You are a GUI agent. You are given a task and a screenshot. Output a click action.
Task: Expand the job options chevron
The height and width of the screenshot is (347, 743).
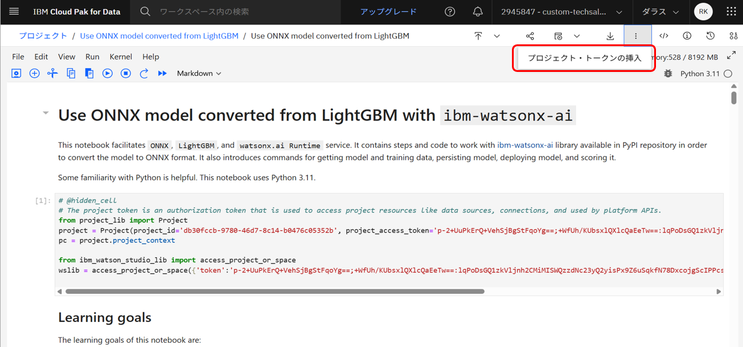click(577, 36)
